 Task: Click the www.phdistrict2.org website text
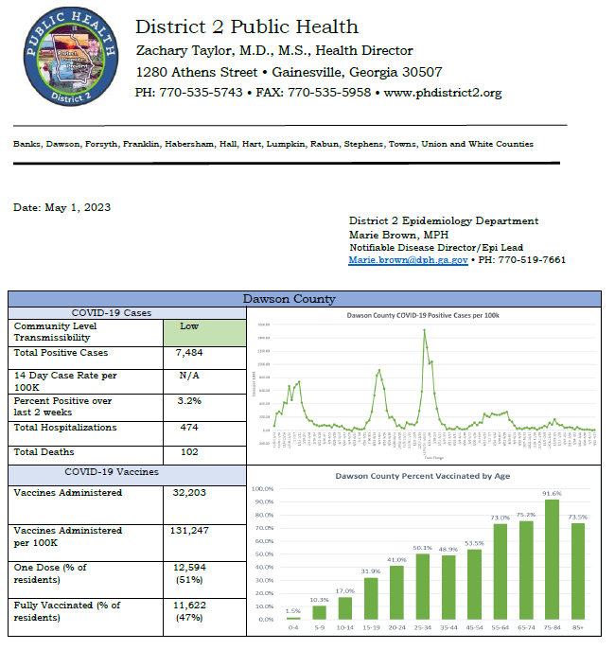[443, 93]
